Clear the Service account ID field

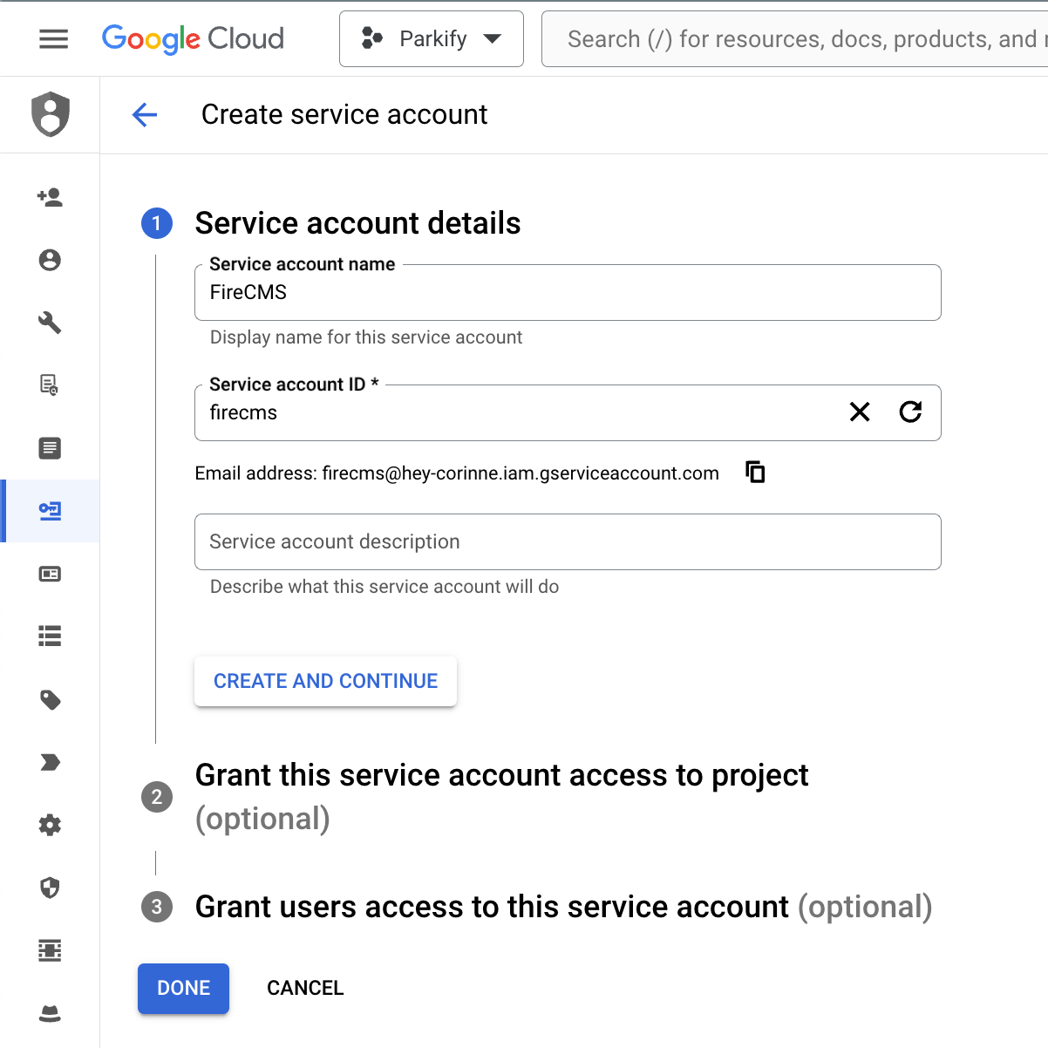[860, 412]
